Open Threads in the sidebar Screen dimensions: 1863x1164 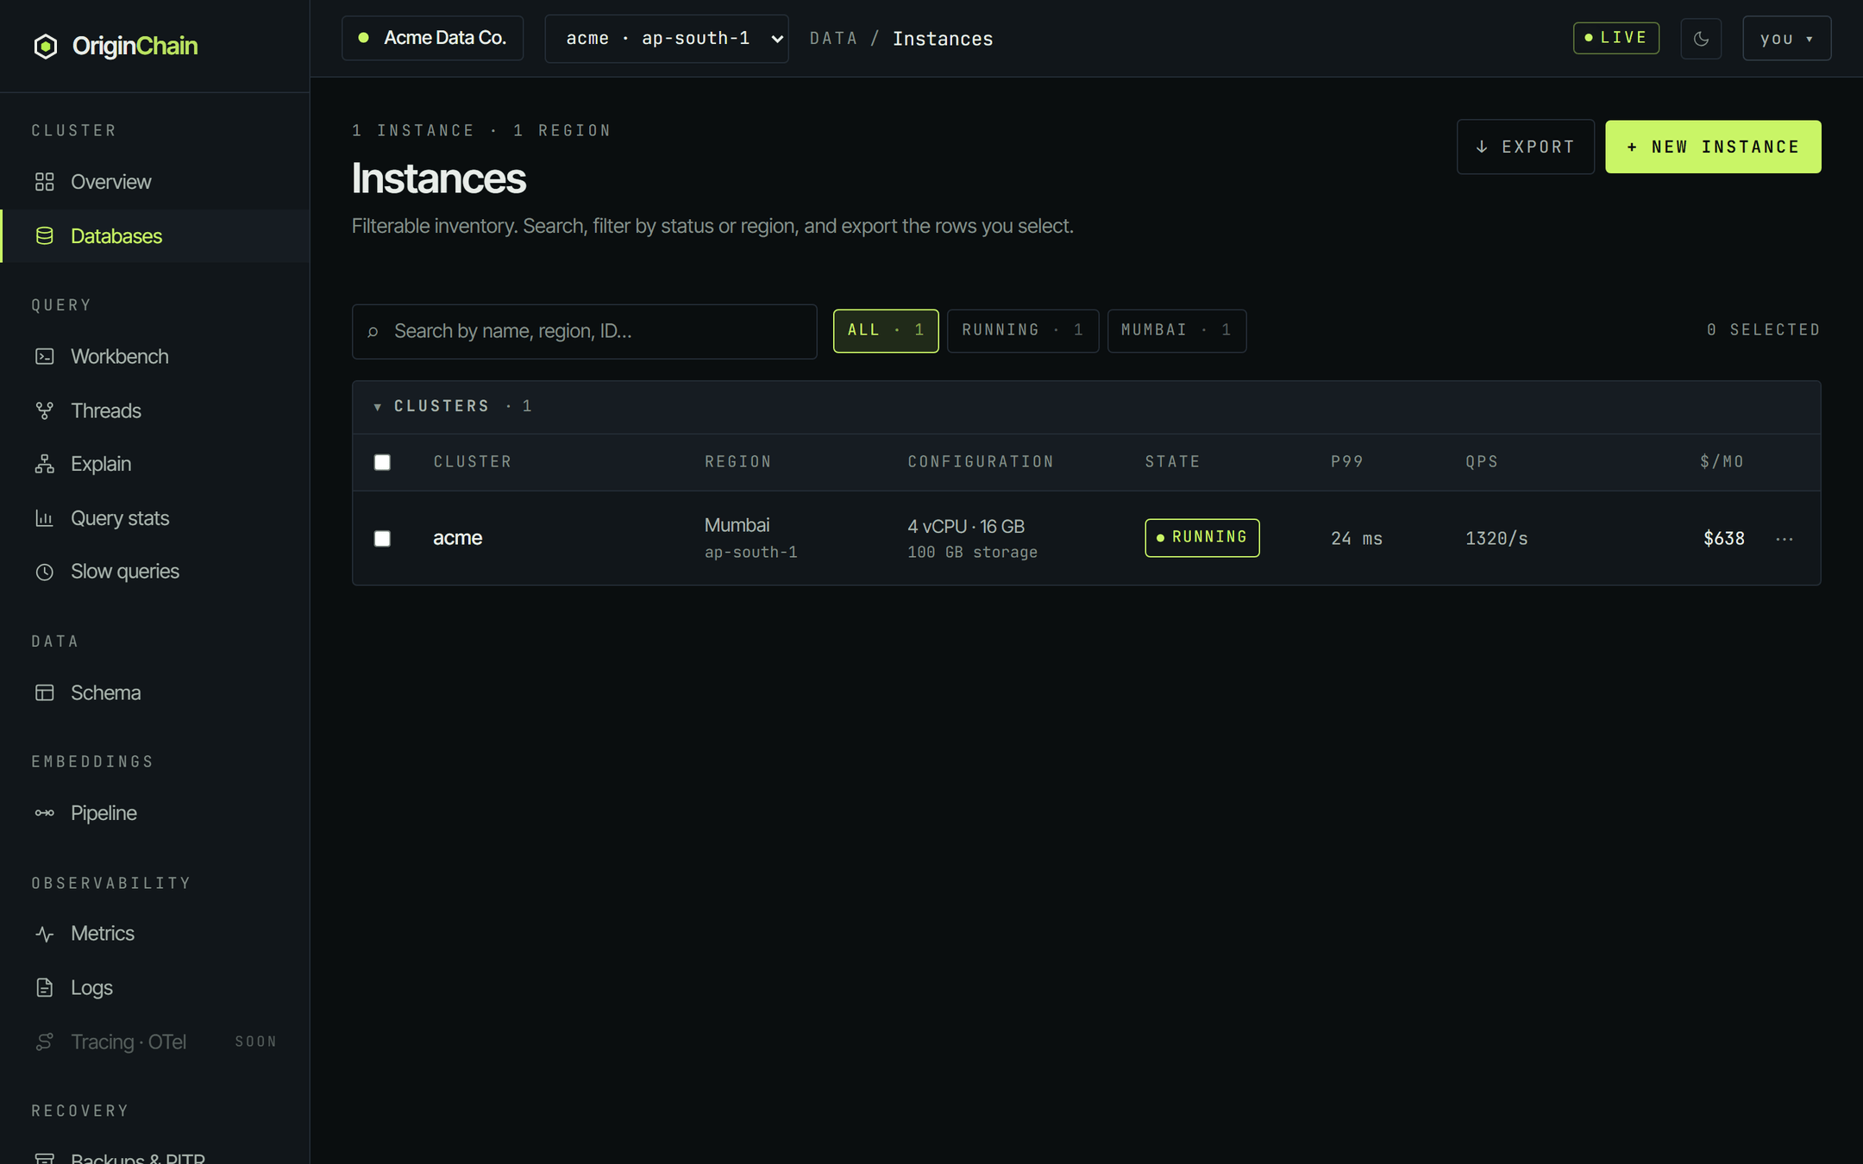click(155, 410)
